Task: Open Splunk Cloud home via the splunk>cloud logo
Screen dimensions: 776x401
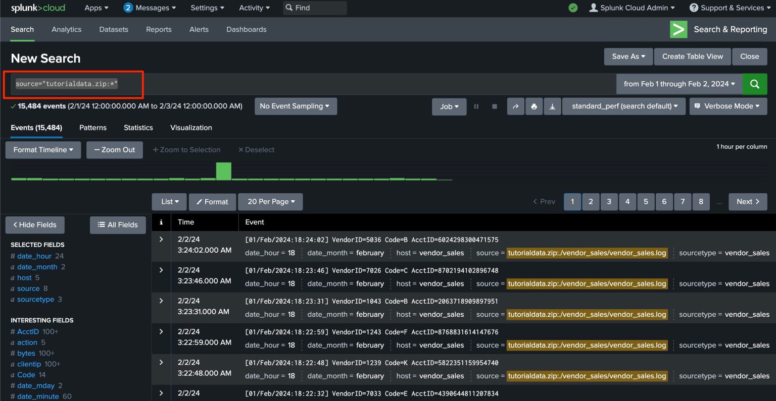Action: (x=38, y=8)
